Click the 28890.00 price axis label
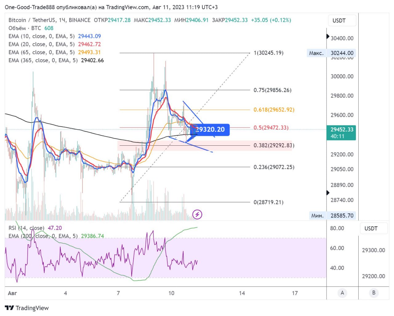This screenshot has width=394, height=316. 342,185
